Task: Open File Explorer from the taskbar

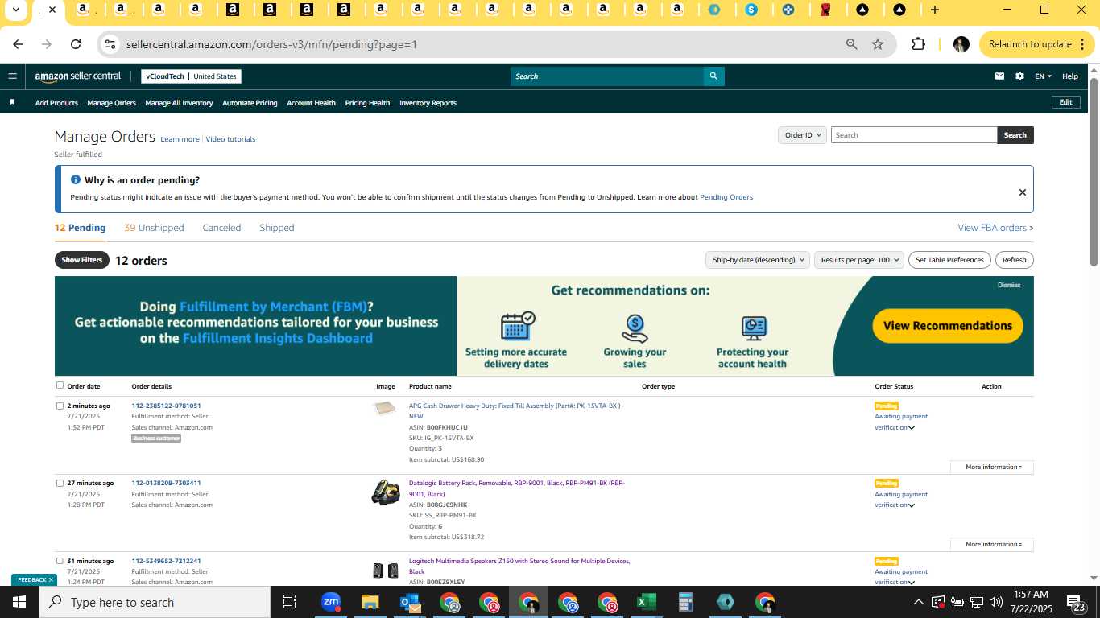Action: click(x=370, y=602)
